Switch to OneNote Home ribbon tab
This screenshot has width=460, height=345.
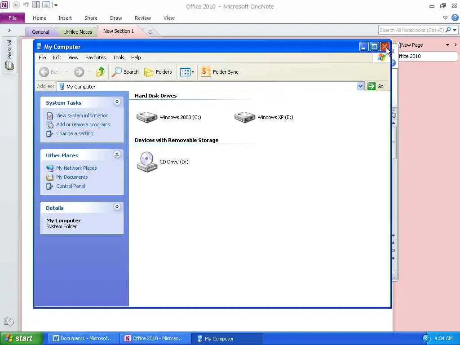tap(40, 18)
